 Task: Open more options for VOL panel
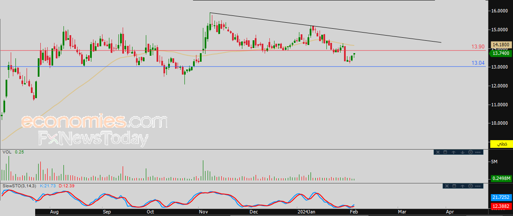(x=478, y=152)
